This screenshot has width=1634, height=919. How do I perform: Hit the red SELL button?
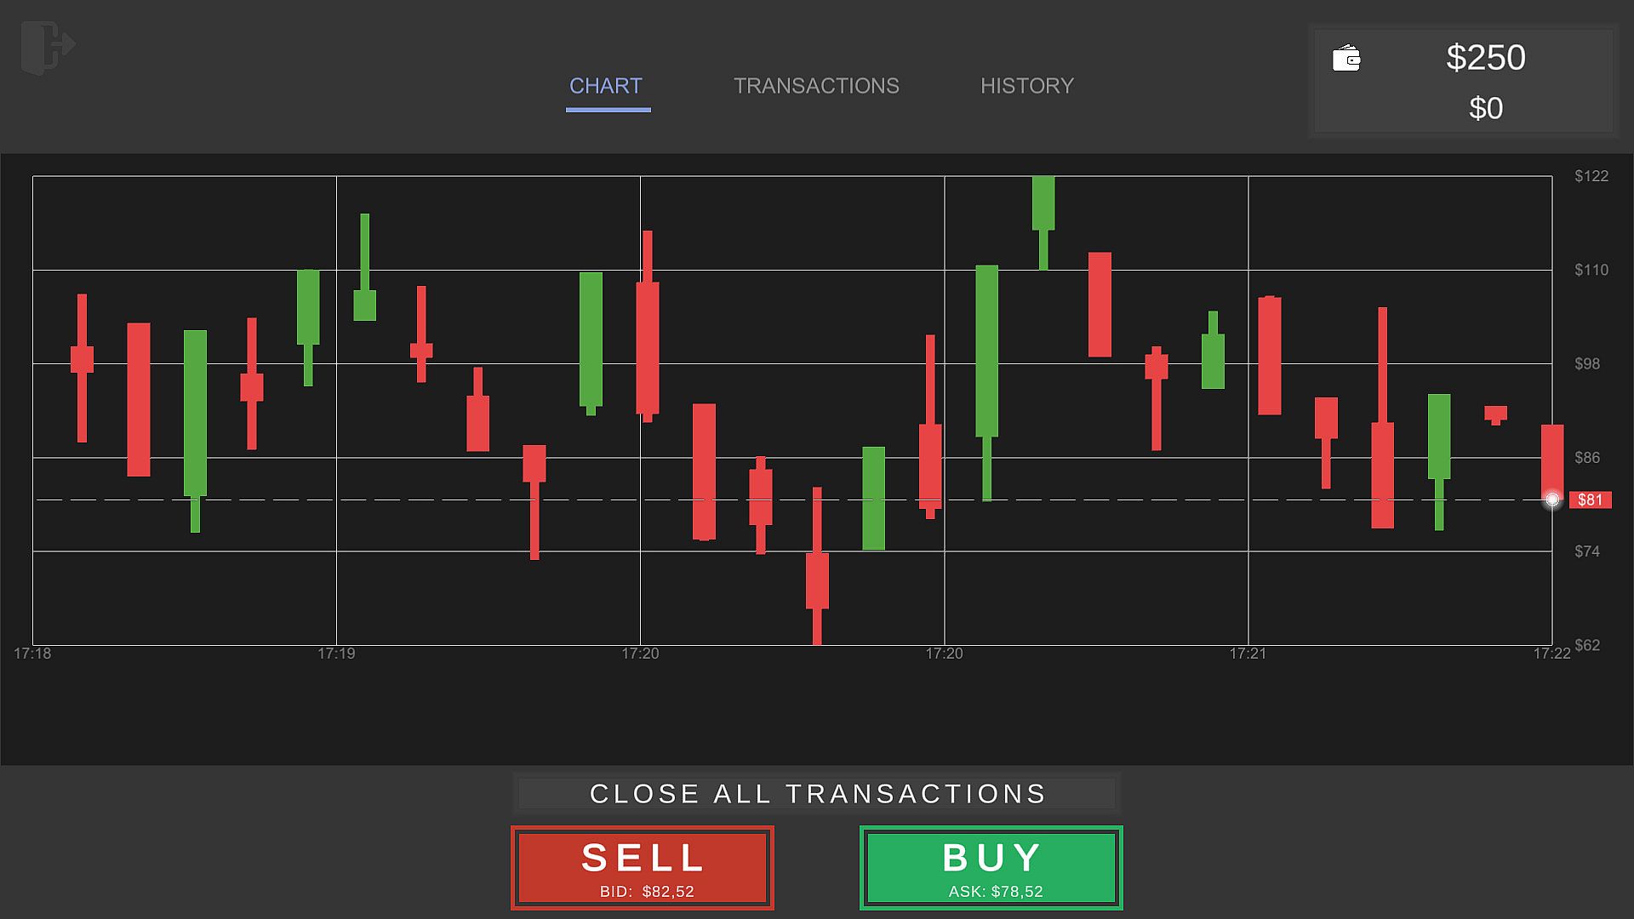coord(643,867)
